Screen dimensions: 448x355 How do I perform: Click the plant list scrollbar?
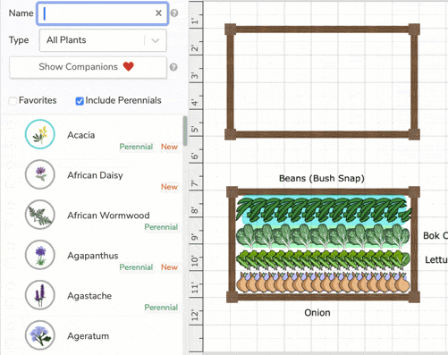tap(185, 131)
